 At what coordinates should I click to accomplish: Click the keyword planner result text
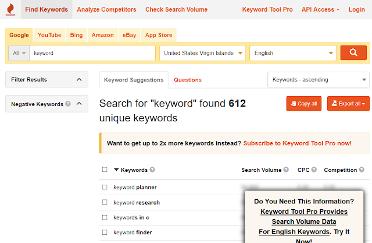[135, 188]
